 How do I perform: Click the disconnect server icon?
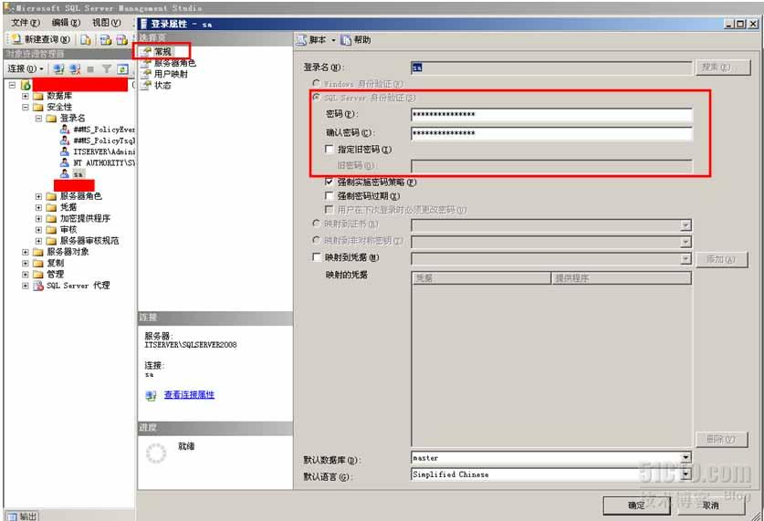click(75, 69)
